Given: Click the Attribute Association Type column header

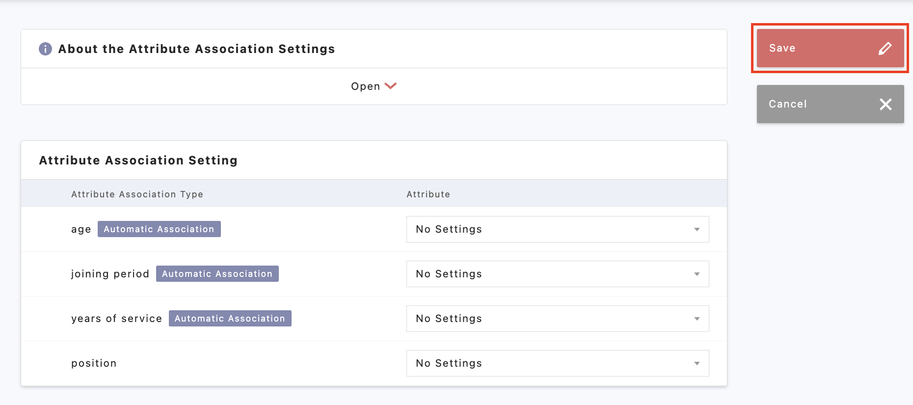Looking at the screenshot, I should coord(137,194).
